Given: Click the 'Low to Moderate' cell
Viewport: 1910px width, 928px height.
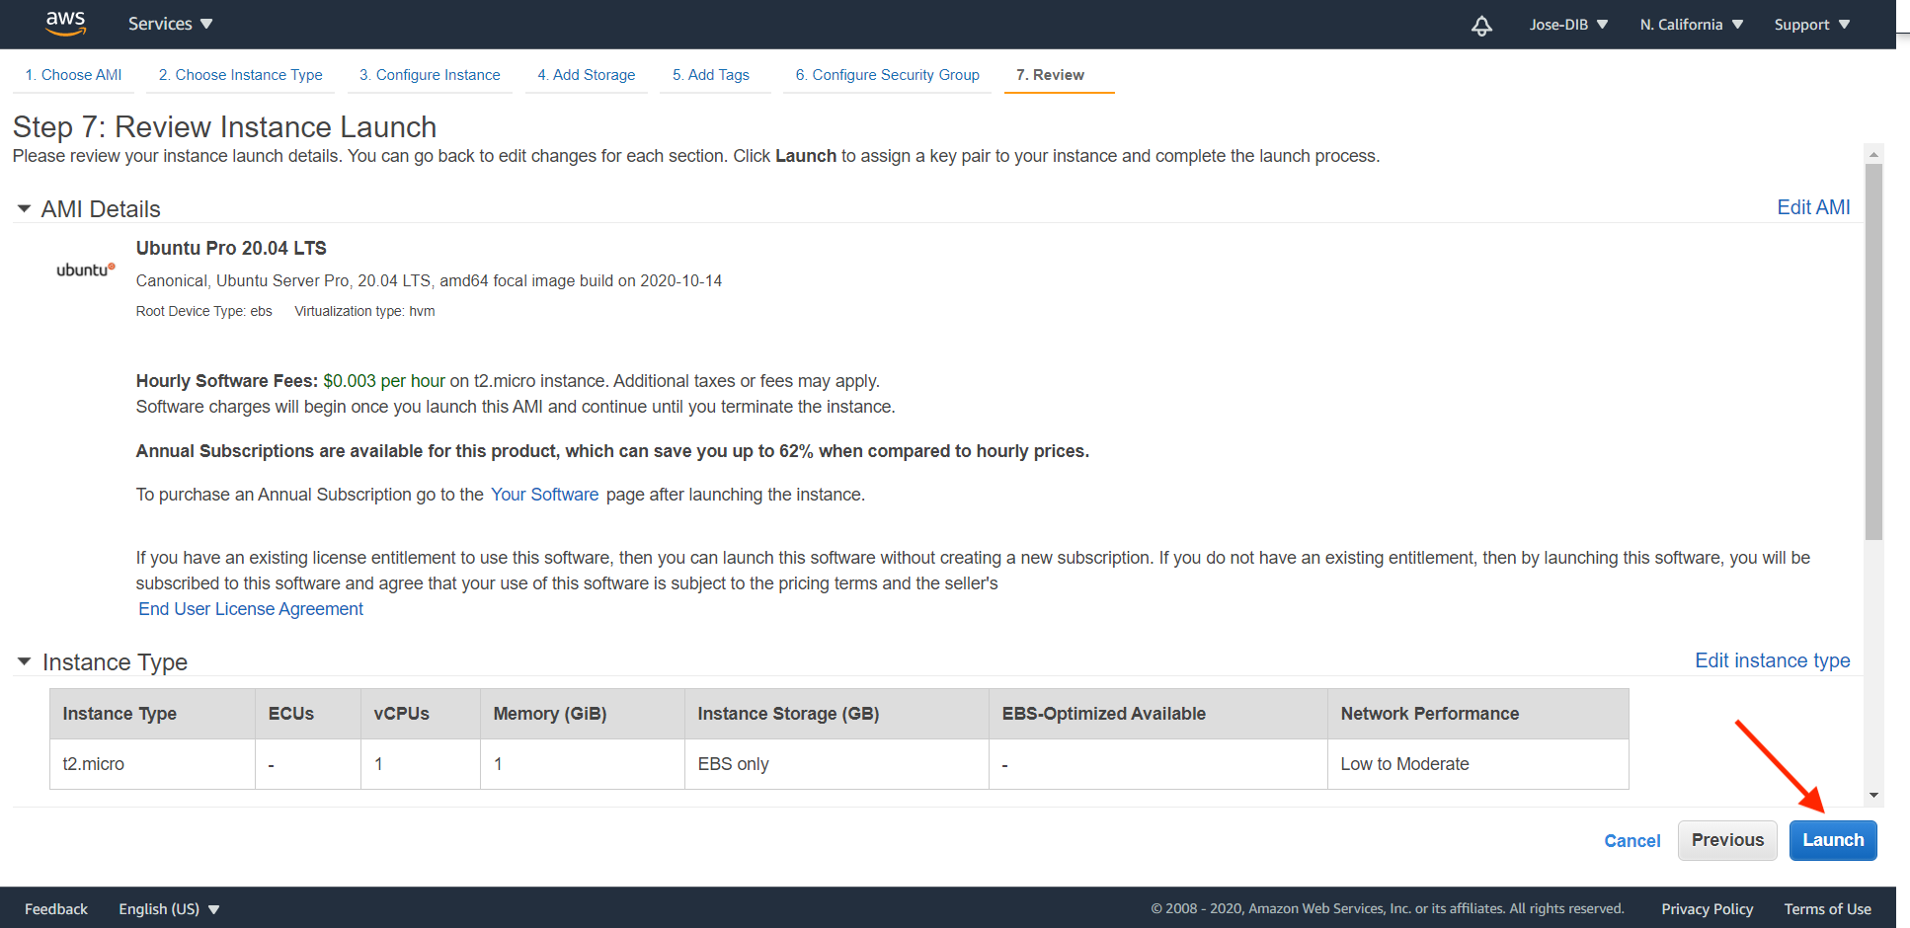Looking at the screenshot, I should pos(1477,764).
